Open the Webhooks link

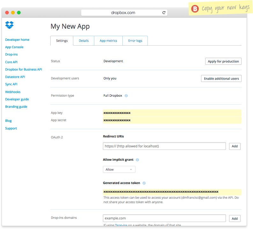[x=13, y=92]
